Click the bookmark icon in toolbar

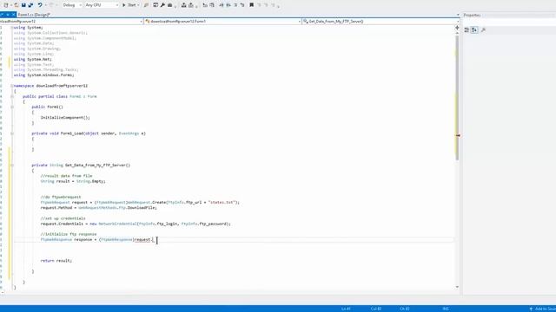click(x=251, y=5)
